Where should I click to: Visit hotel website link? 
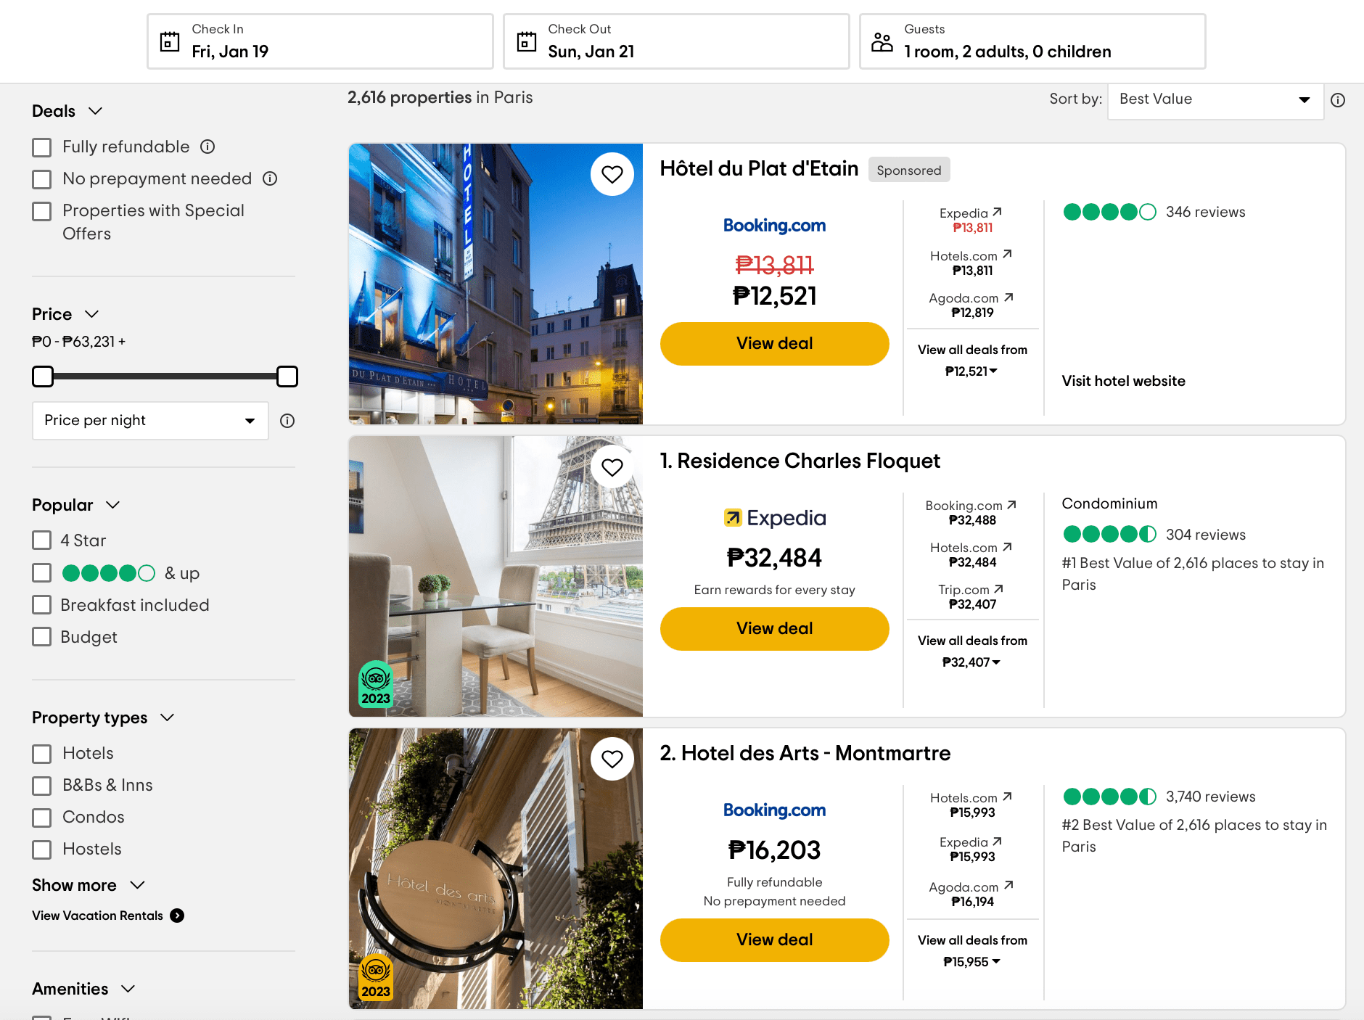(1124, 381)
